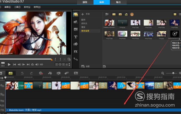Select the 搜狗指南 library folder
The image size is (181, 114).
click(85, 31)
